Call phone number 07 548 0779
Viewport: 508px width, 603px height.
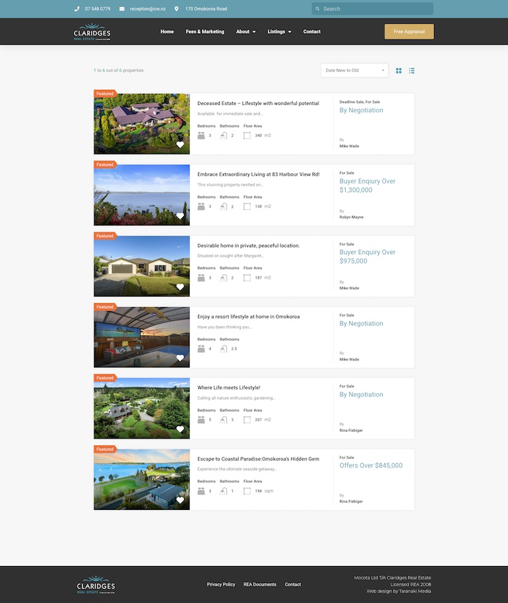click(x=98, y=9)
